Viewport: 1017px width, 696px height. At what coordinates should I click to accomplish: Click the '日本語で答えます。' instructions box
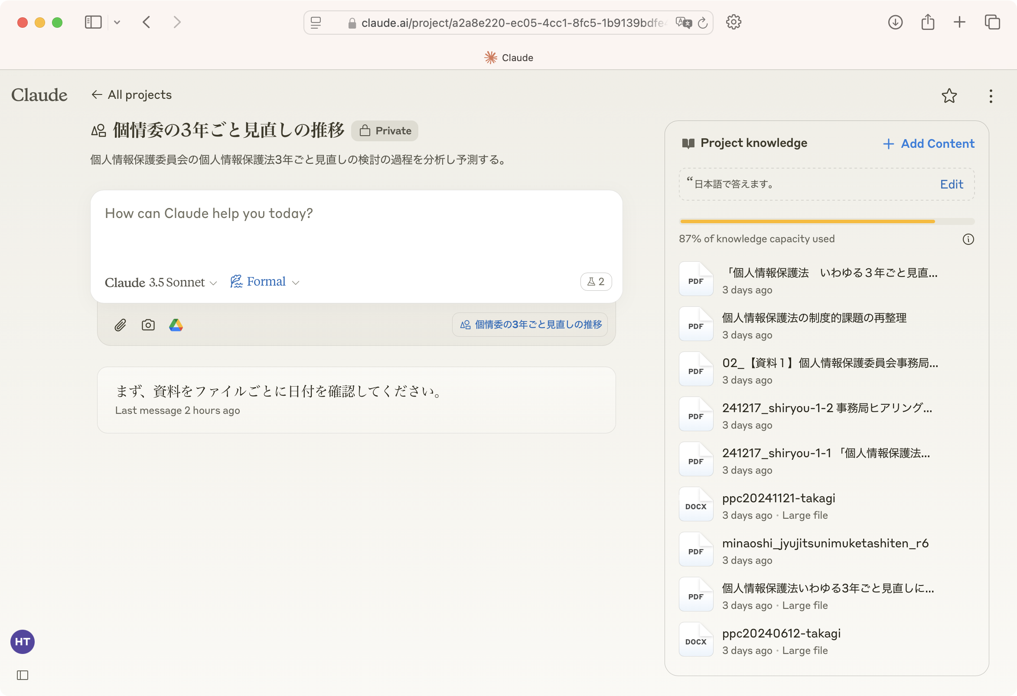[x=827, y=184]
